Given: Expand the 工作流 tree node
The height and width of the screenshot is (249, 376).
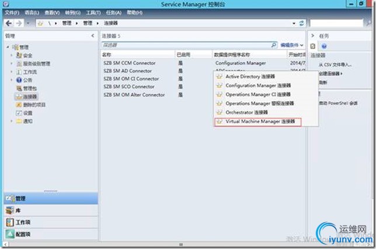Looking at the screenshot, I should 11,71.
